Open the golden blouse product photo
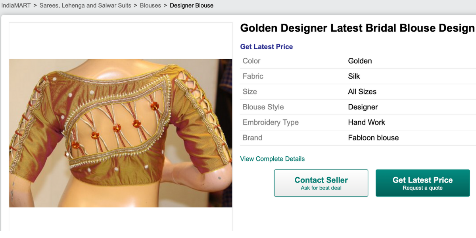The height and width of the screenshot is (238, 476). 121,133
